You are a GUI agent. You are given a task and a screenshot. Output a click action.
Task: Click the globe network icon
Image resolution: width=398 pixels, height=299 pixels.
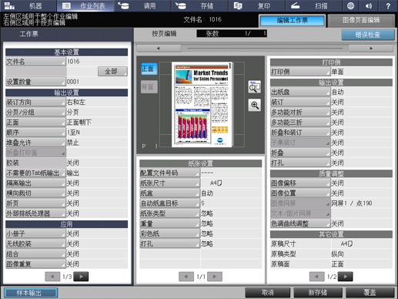pos(350,5)
